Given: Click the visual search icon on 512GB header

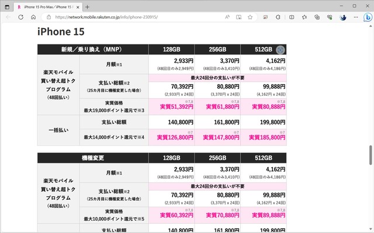Looking at the screenshot, I should (280, 50).
